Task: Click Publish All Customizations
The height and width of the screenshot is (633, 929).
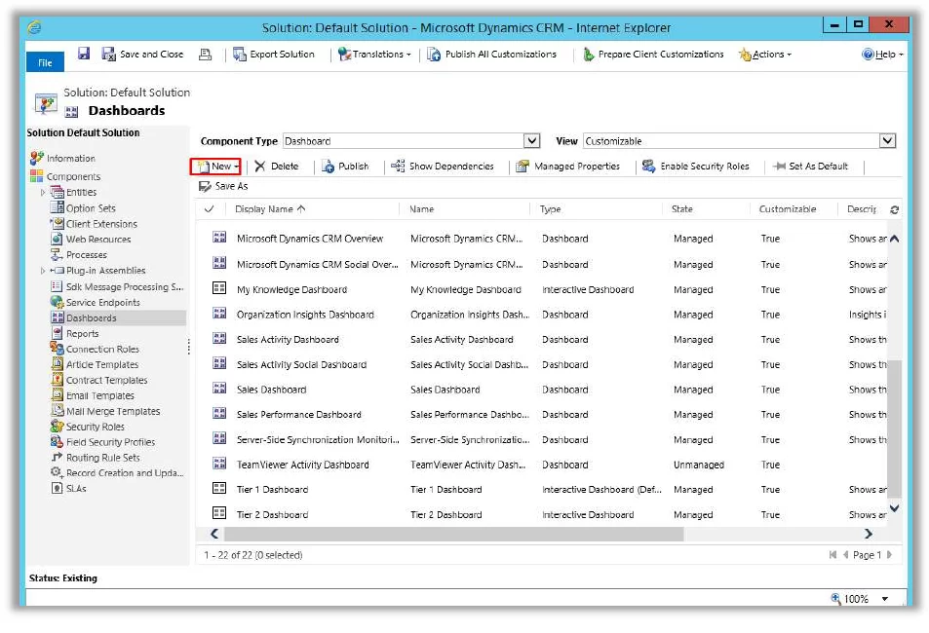Action: coord(498,54)
